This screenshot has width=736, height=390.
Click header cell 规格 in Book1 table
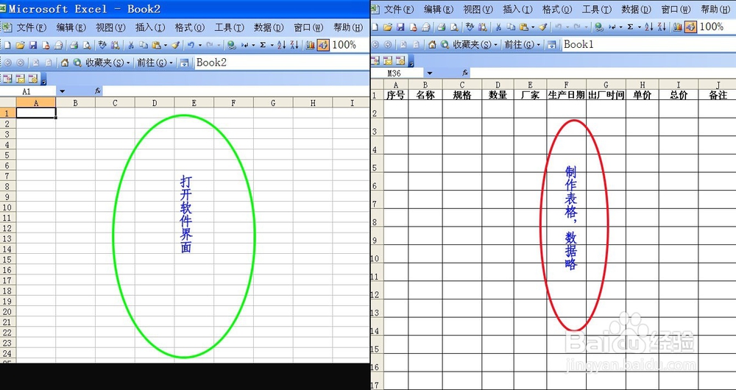(462, 95)
